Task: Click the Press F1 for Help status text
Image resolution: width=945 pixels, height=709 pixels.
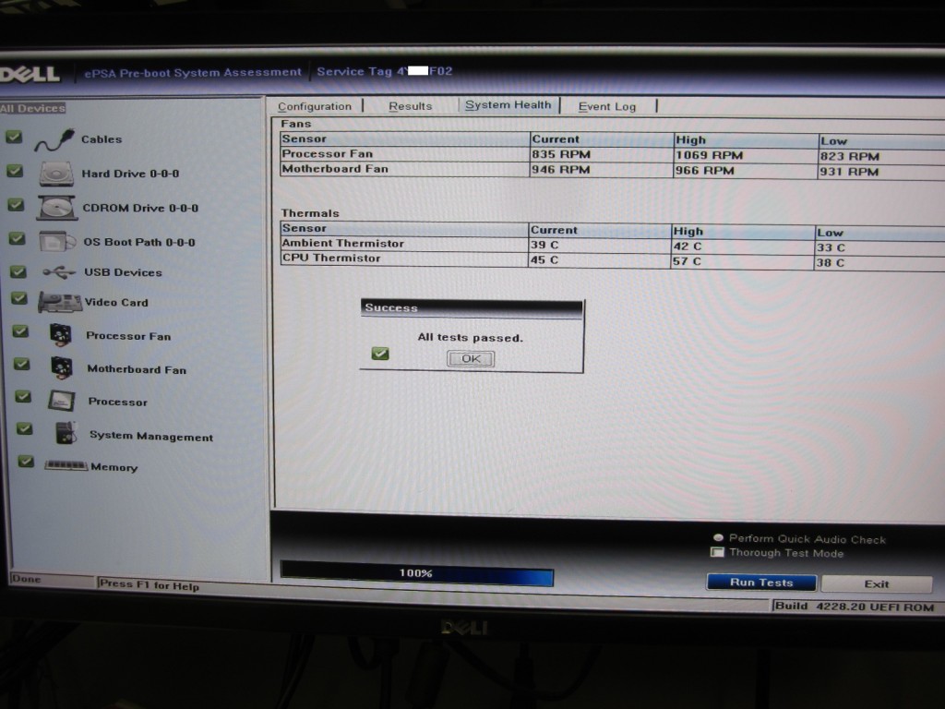Action: tap(149, 584)
